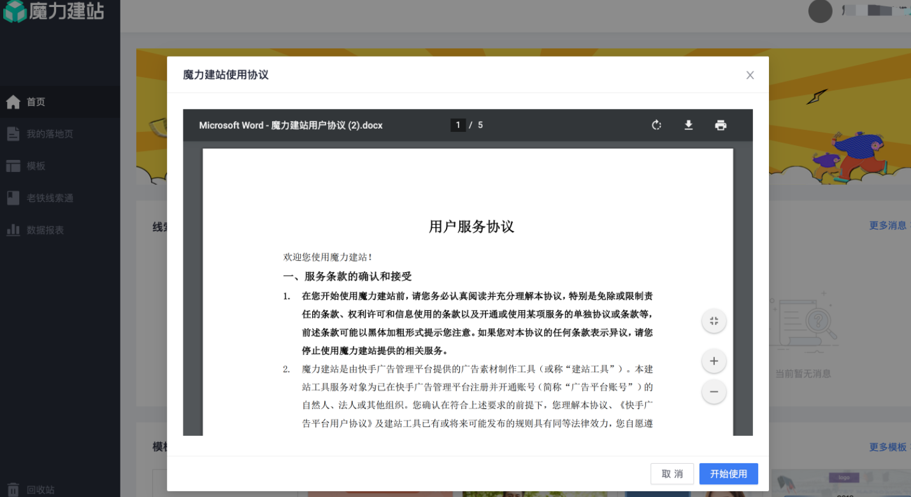Open the 更多消息 link
The image size is (911, 497).
pos(888,225)
